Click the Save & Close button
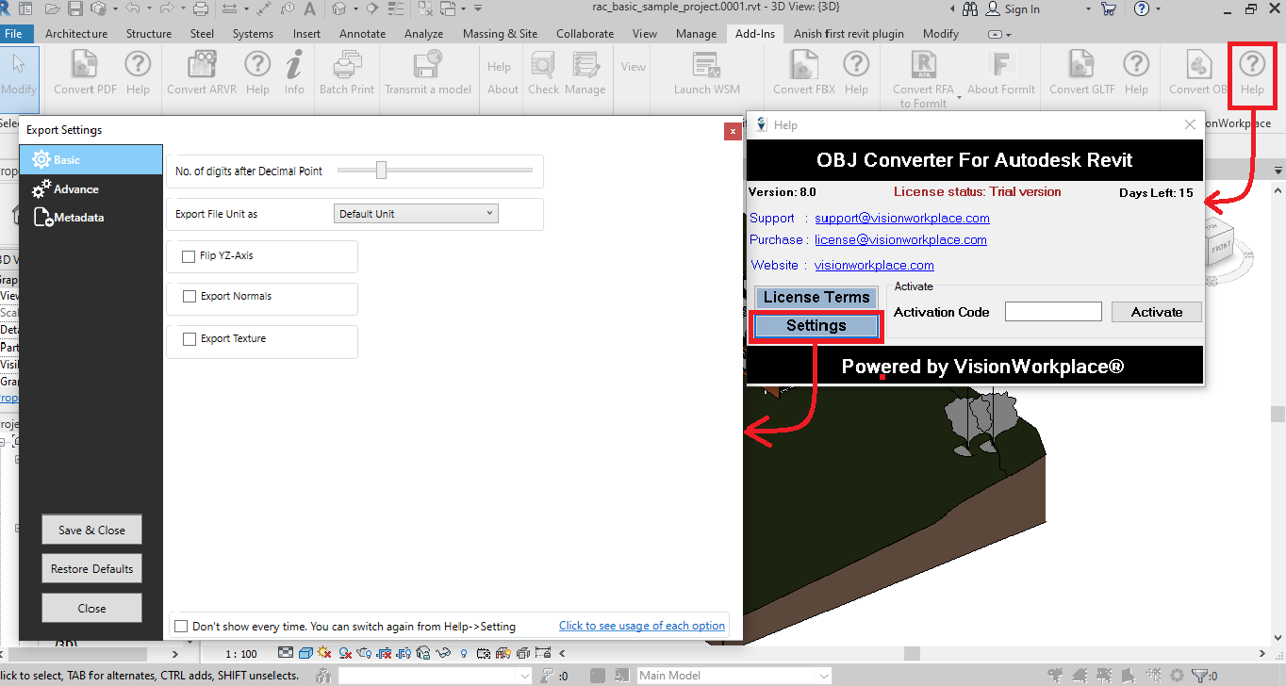 (91, 530)
